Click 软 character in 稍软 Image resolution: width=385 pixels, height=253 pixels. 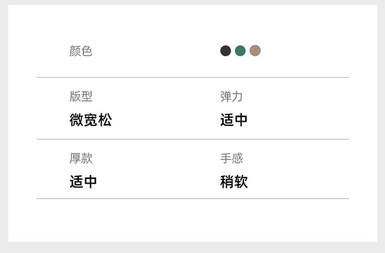(241, 182)
